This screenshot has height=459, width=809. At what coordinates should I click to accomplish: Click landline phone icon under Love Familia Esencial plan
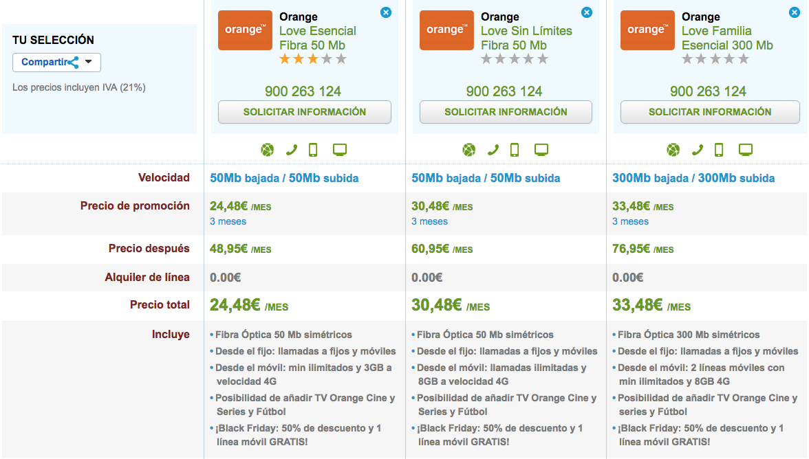(x=698, y=150)
